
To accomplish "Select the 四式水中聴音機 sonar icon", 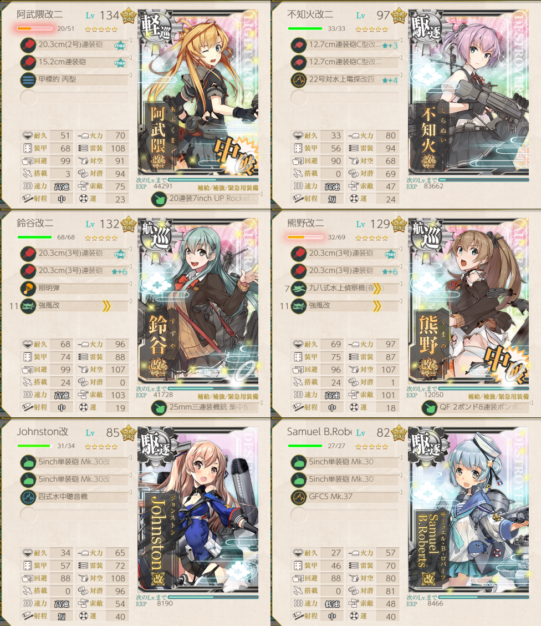I will click(28, 497).
